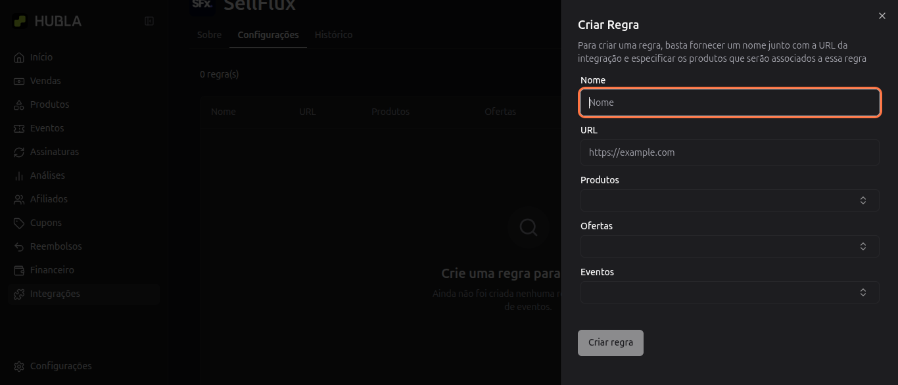Select the Eventos ticket icon
This screenshot has height=385, width=898.
point(19,129)
